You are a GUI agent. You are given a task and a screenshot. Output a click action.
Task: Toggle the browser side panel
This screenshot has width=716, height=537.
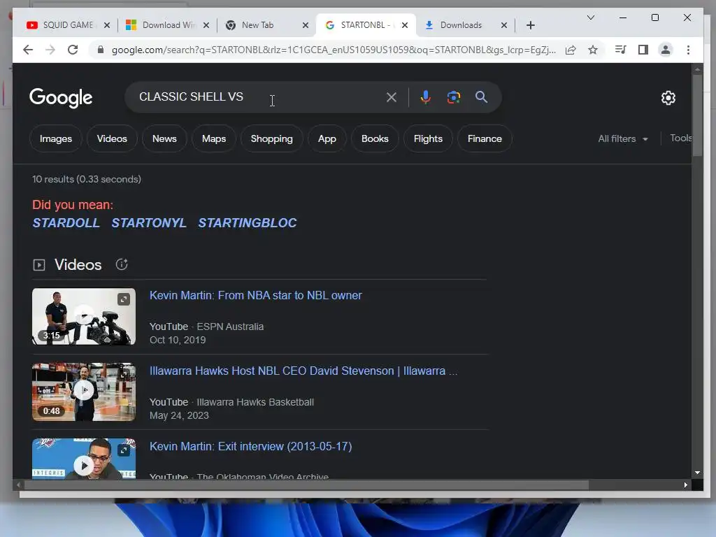click(643, 50)
